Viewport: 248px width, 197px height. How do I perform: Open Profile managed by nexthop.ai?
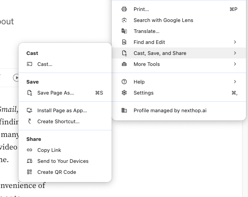pos(170,111)
